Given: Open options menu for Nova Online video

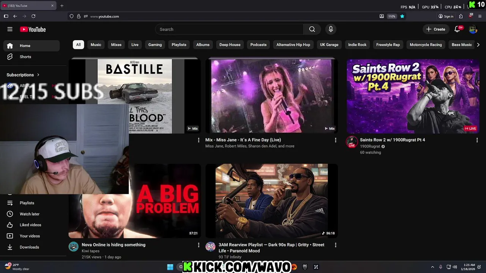Looking at the screenshot, I should pos(198,245).
